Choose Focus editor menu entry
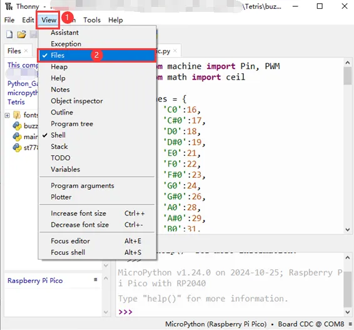Image resolution: width=354 pixels, height=330 pixels. (97, 241)
